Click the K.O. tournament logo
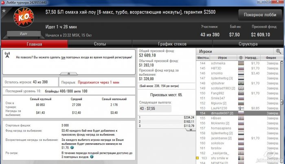The image size is (285, 164). [24, 17]
